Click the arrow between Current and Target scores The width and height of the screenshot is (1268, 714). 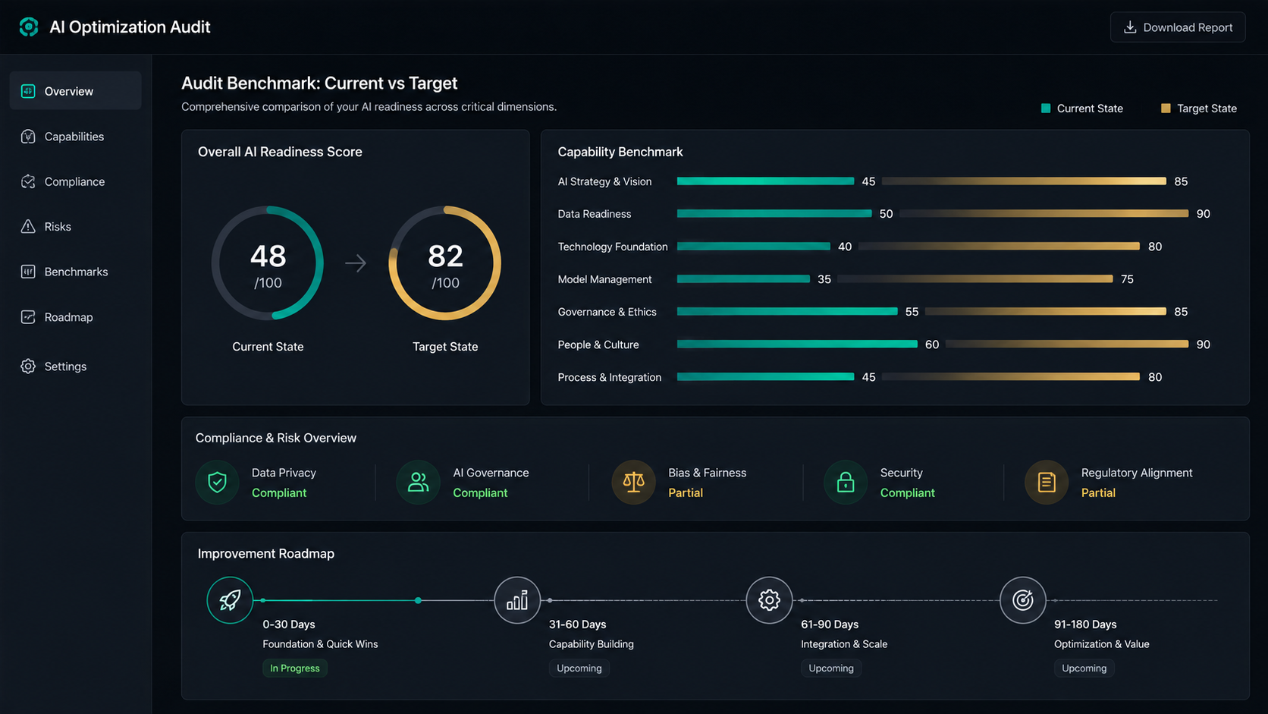(x=356, y=263)
